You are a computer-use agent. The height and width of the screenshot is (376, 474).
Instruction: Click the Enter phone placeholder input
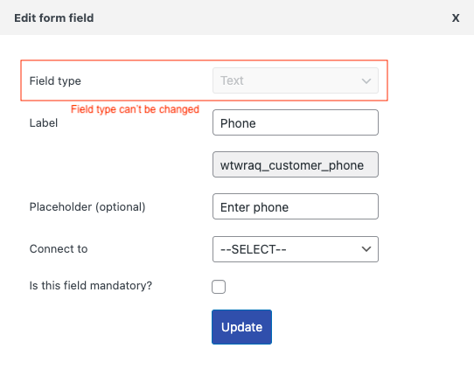coord(296,206)
